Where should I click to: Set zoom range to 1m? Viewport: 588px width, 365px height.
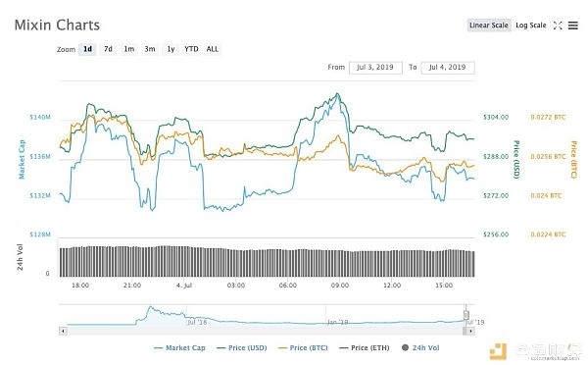tap(129, 49)
